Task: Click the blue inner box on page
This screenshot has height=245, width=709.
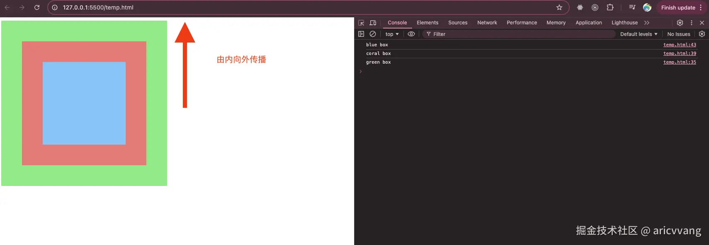Action: (x=84, y=103)
